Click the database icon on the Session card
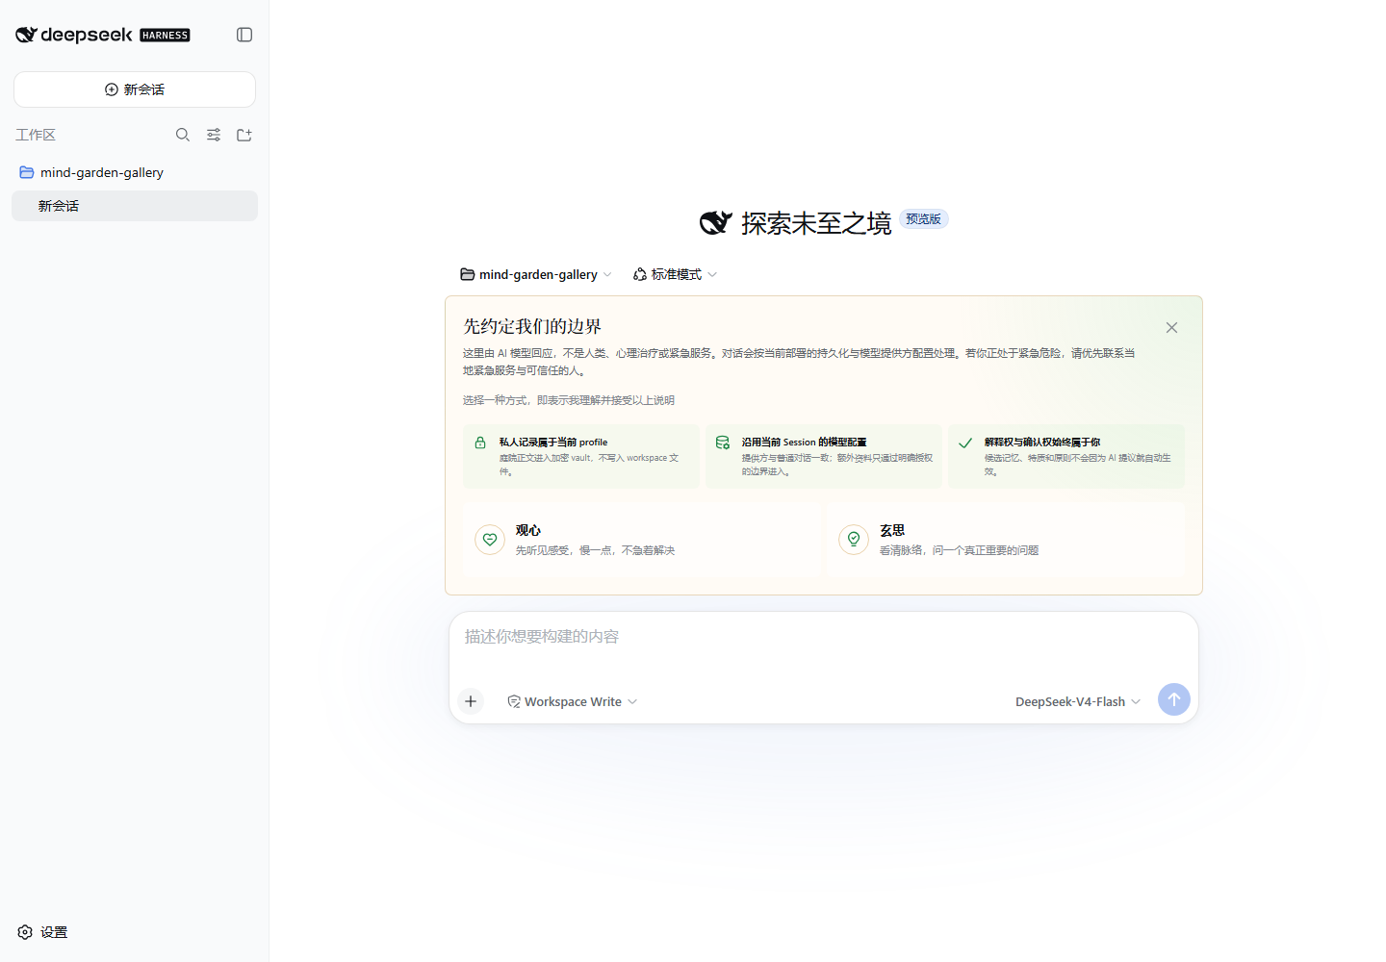 coord(723,443)
